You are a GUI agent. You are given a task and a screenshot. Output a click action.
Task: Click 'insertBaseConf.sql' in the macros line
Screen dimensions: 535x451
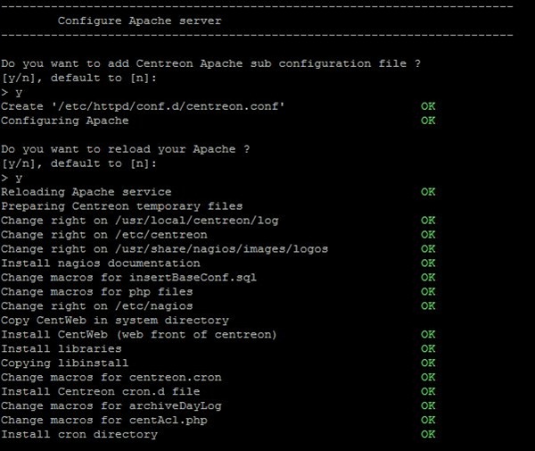click(x=193, y=278)
